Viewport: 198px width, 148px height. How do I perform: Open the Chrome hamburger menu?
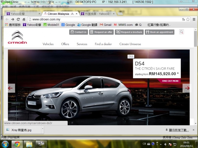[194, 19]
